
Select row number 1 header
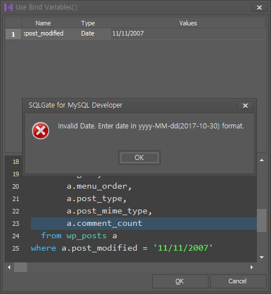[x=13, y=34]
